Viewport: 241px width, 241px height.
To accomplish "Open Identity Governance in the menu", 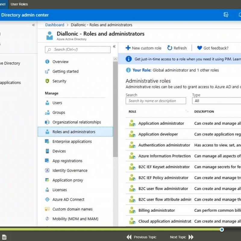I will (70, 171).
